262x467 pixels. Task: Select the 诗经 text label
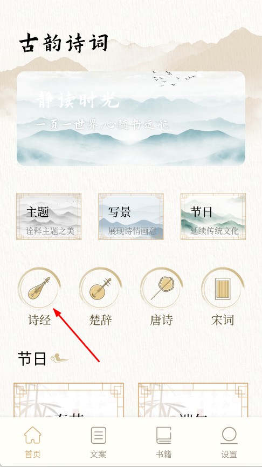point(39,320)
